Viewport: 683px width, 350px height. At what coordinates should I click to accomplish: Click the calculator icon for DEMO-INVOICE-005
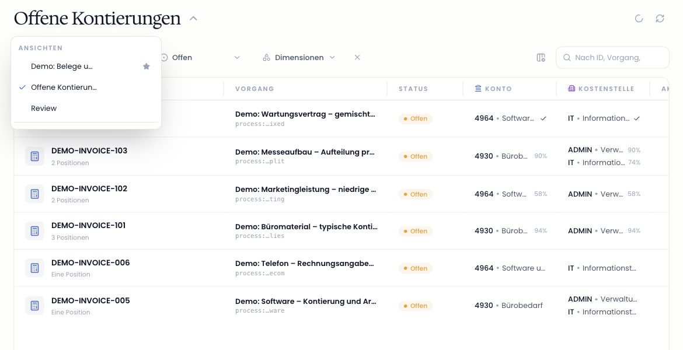coord(34,306)
